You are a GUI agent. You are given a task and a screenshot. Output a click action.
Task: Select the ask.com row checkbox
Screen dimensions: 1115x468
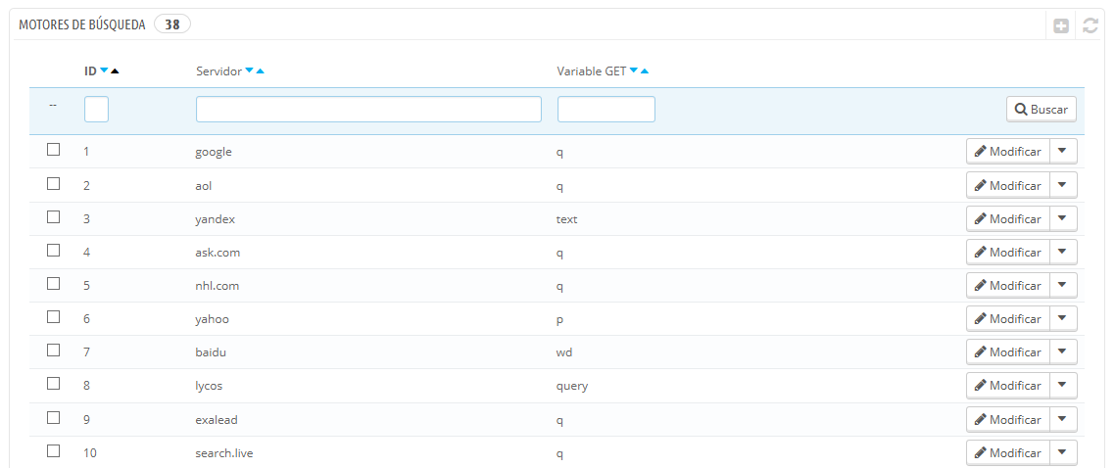coord(53,250)
